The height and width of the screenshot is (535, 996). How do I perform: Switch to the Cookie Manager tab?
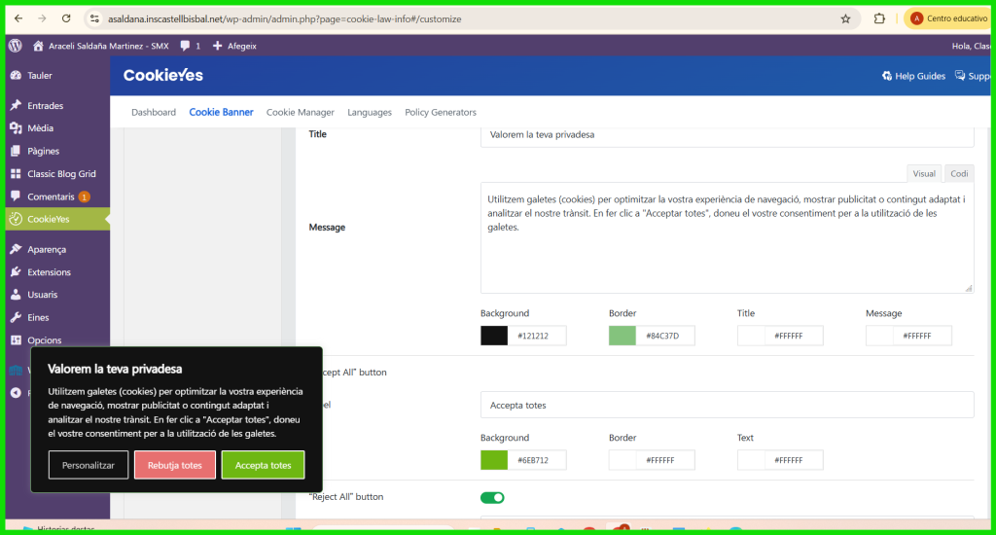click(300, 112)
